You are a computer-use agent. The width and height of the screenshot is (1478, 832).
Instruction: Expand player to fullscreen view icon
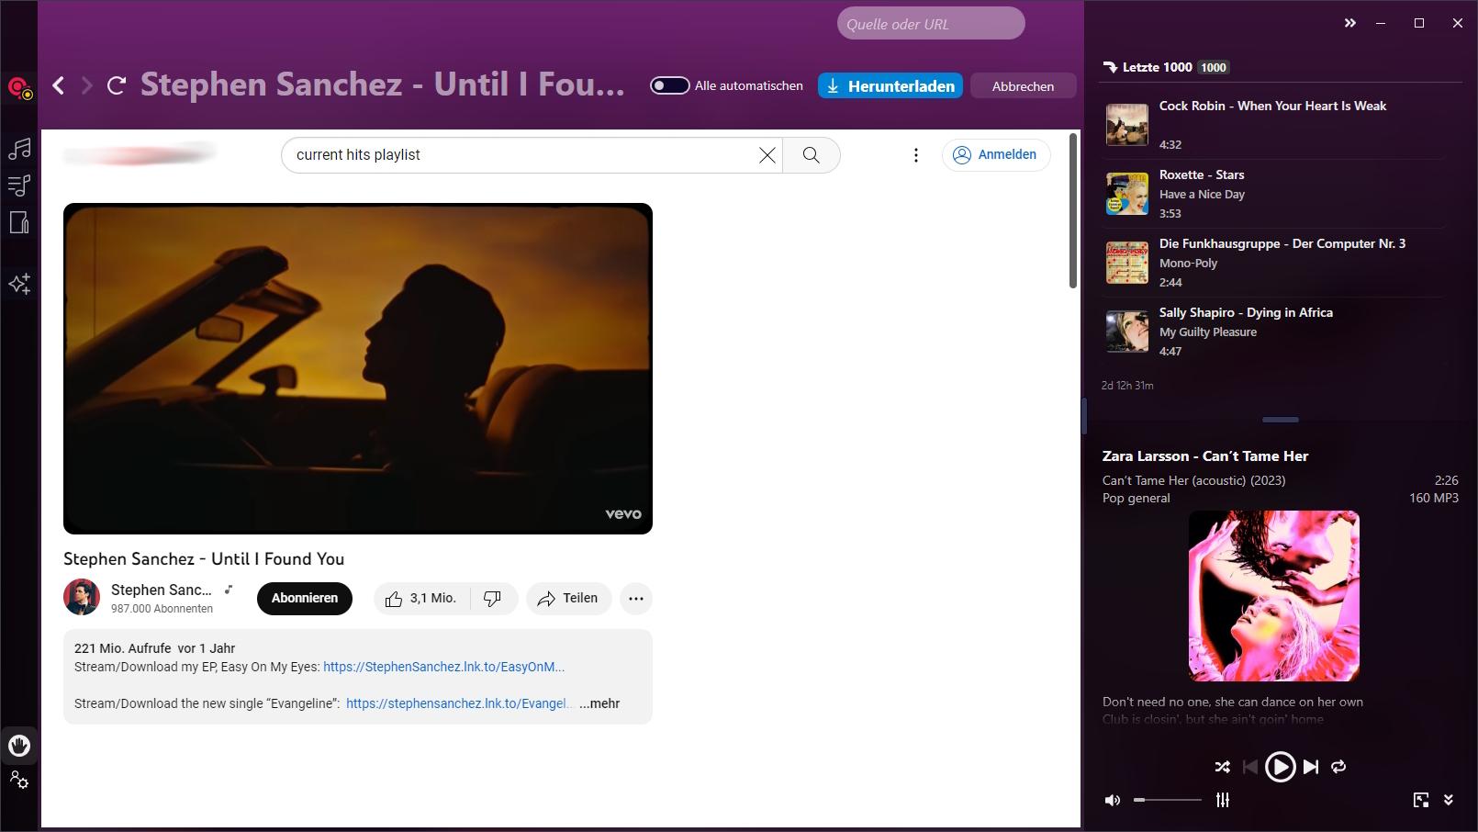tap(1421, 801)
